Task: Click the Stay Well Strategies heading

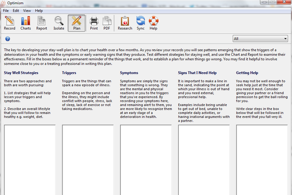Action: [21, 73]
